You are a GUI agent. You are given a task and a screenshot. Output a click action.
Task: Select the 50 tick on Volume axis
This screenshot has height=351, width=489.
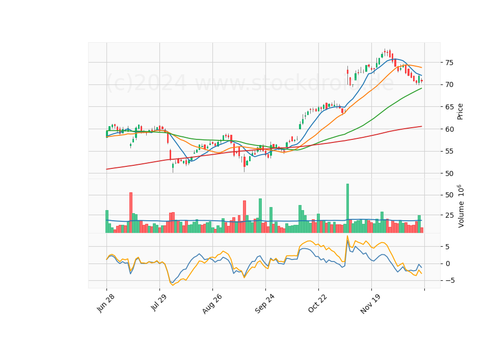(449, 195)
